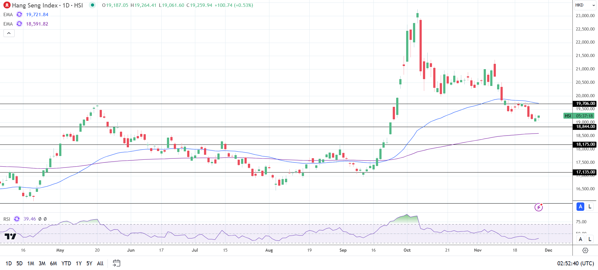Toggle the main pane Auto (A) scale button
598x270 pixels.
[580, 206]
